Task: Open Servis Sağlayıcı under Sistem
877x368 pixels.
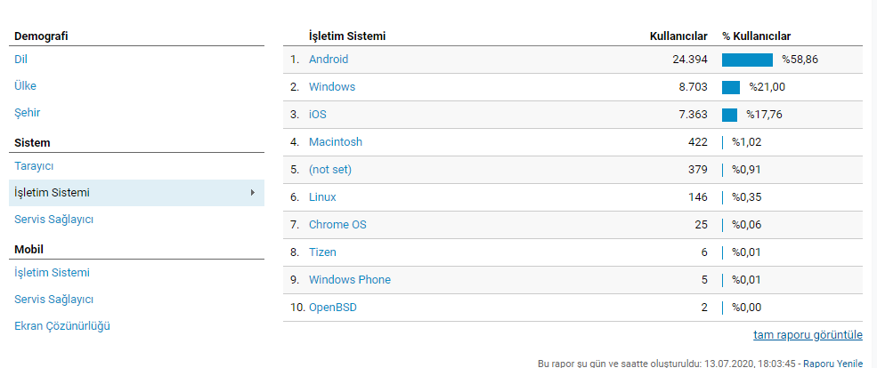Action: click(x=53, y=220)
